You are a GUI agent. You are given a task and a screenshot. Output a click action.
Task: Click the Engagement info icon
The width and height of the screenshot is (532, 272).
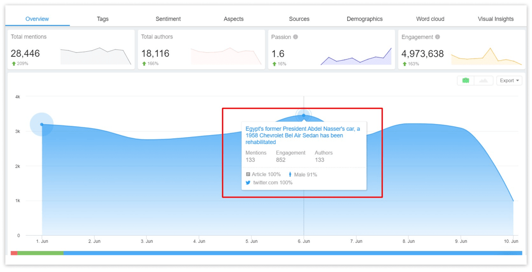[x=438, y=37]
